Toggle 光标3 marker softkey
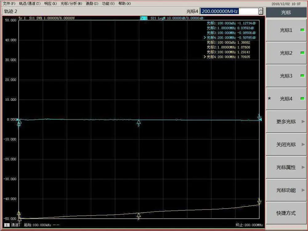 [286, 76]
